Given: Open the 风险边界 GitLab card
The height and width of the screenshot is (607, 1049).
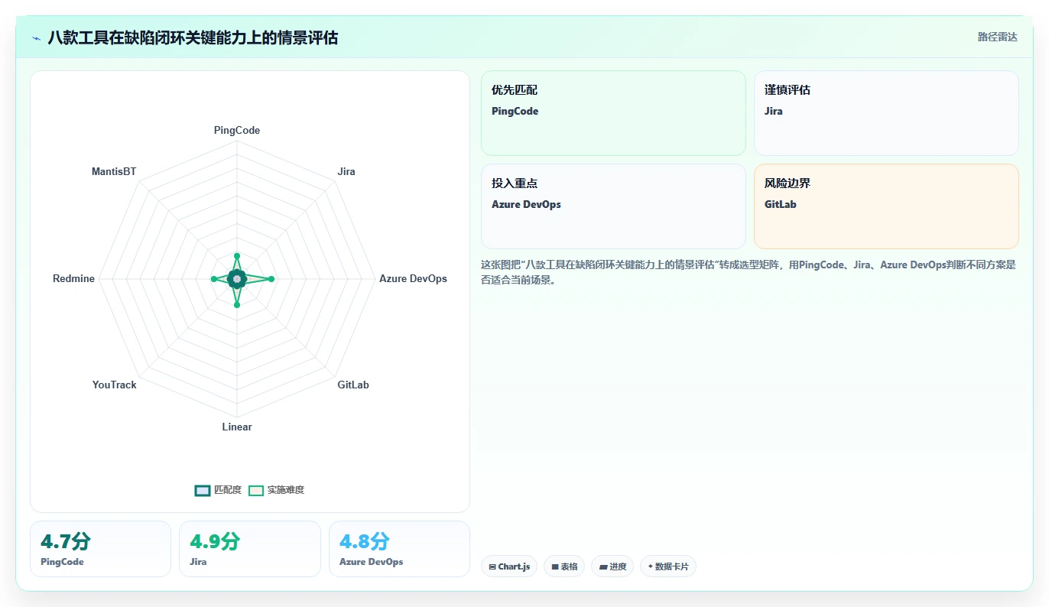Looking at the screenshot, I should coord(886,206).
